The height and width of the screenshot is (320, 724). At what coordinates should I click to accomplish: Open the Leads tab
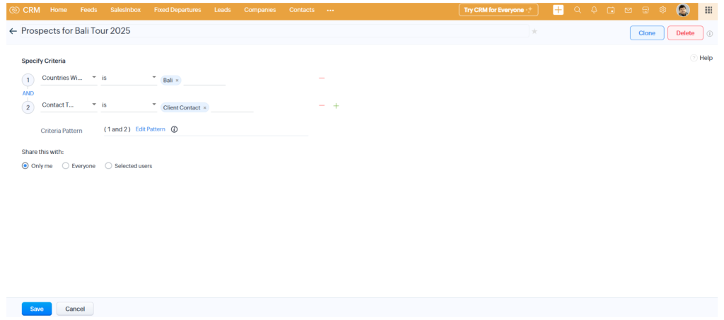point(223,10)
